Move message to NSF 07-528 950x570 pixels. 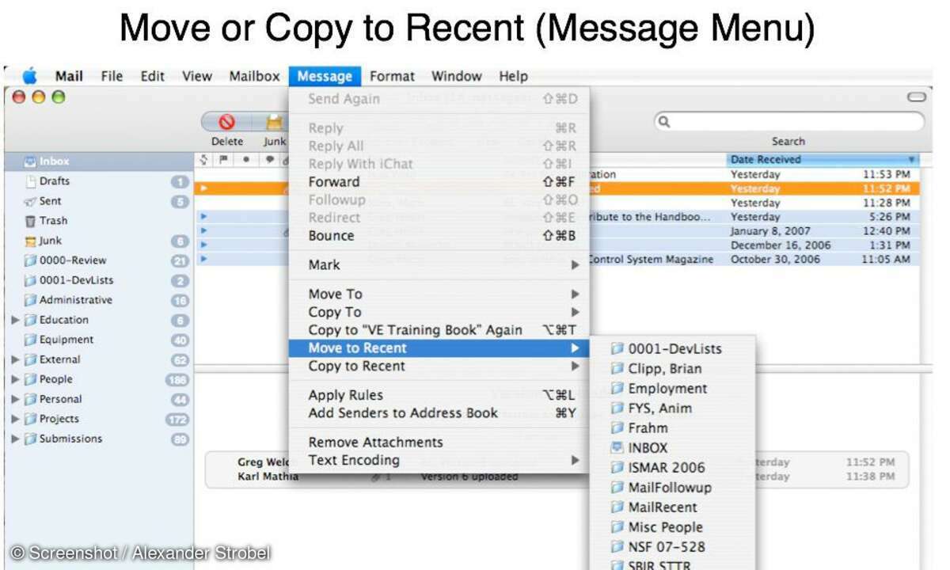point(673,547)
